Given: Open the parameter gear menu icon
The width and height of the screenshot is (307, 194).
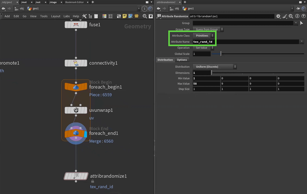Looking at the screenshot, I should (278, 16).
